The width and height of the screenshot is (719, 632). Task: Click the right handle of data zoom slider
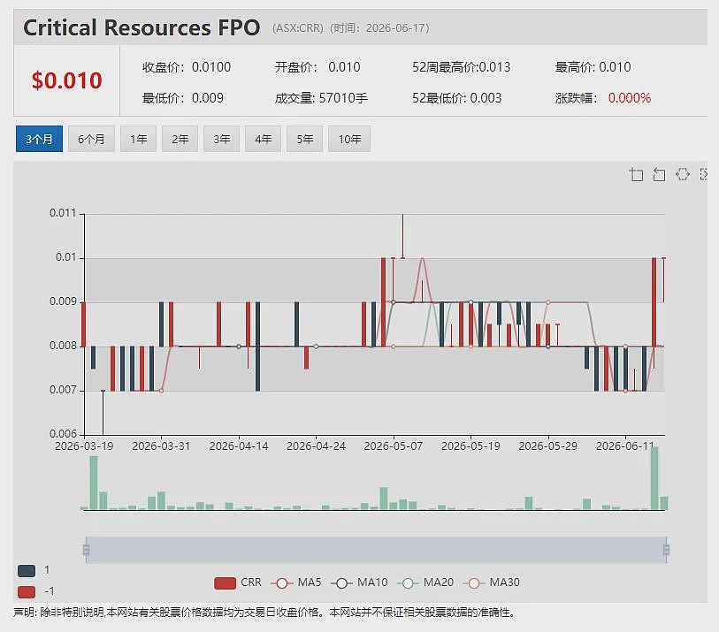coord(666,549)
